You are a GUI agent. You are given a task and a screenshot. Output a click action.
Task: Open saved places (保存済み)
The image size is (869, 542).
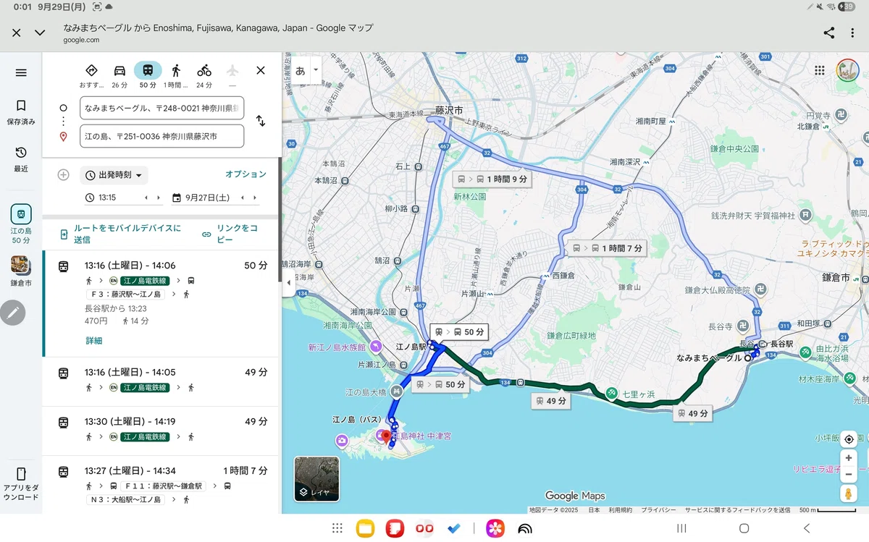[x=21, y=112]
